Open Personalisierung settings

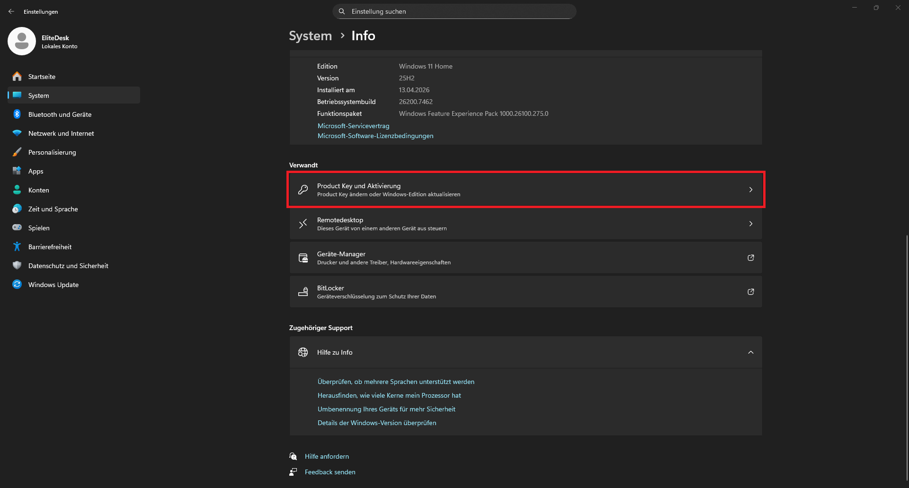click(74, 152)
